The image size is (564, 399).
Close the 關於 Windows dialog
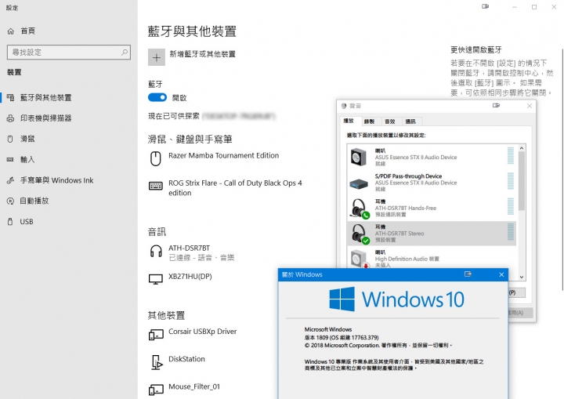(x=501, y=275)
